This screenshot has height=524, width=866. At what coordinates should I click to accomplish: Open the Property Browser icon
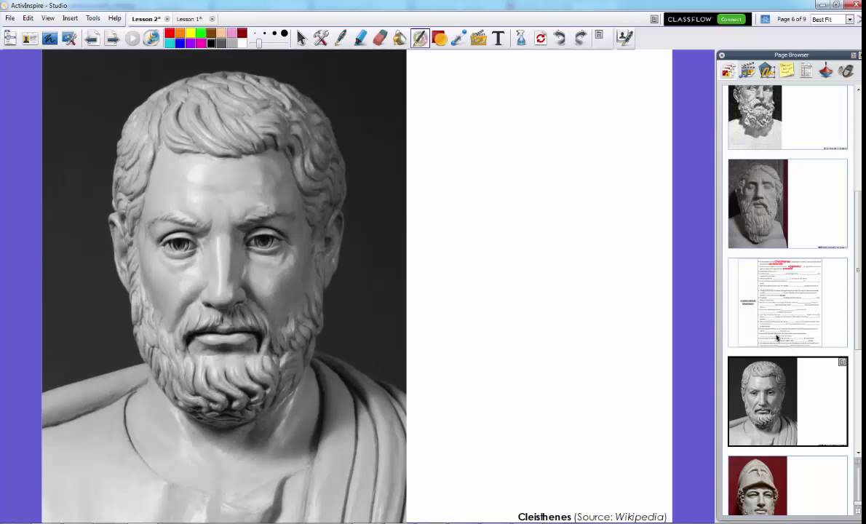coord(806,71)
